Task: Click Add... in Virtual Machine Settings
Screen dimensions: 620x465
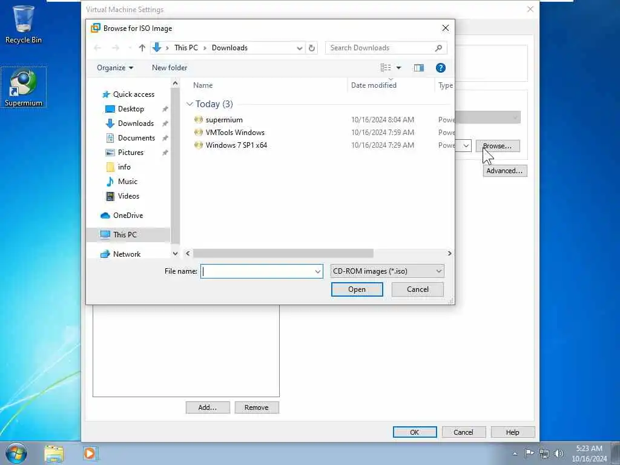Action: click(x=208, y=407)
